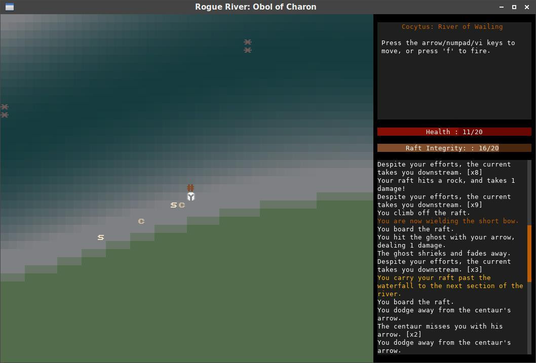The height and width of the screenshot is (363, 536).
Task: Close the Rogue River window
Action: pyautogui.click(x=527, y=7)
